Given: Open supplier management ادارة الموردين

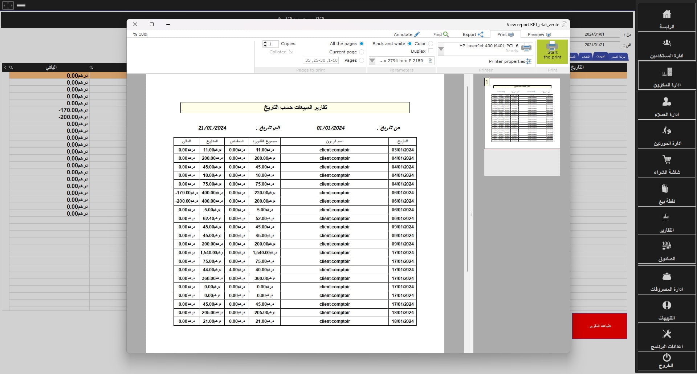Looking at the screenshot, I should coord(667,134).
